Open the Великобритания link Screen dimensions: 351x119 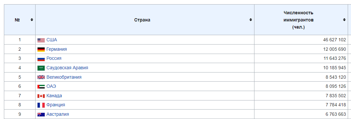64,77
